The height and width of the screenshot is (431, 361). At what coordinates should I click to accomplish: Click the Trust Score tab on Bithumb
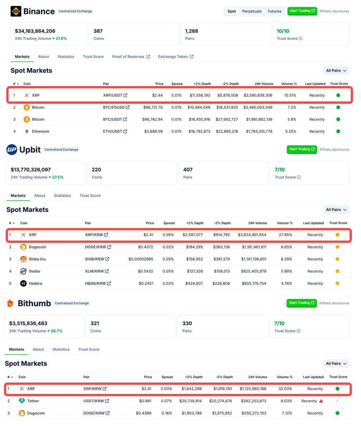[x=89, y=349]
